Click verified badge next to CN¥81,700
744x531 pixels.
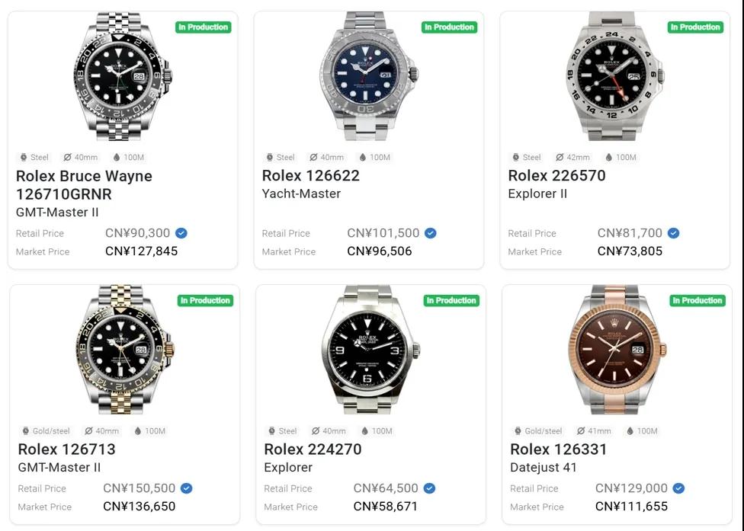(x=673, y=233)
